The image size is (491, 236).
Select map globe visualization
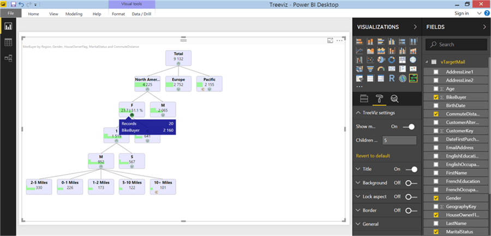pyautogui.click(x=413, y=60)
